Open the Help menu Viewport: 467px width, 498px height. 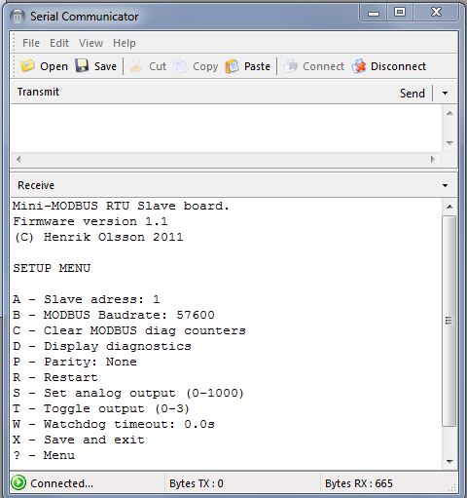click(x=125, y=43)
